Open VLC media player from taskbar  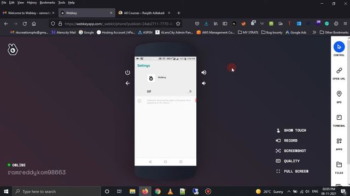tap(170, 191)
